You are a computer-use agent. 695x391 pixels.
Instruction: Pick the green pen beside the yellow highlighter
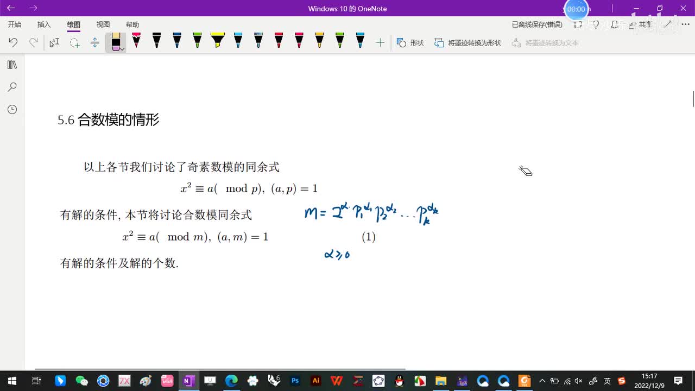click(197, 41)
